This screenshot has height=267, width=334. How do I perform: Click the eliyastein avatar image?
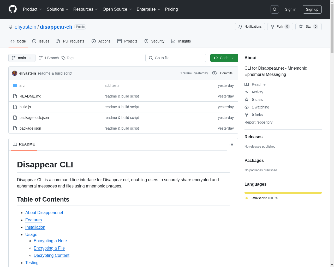pyautogui.click(x=15, y=73)
